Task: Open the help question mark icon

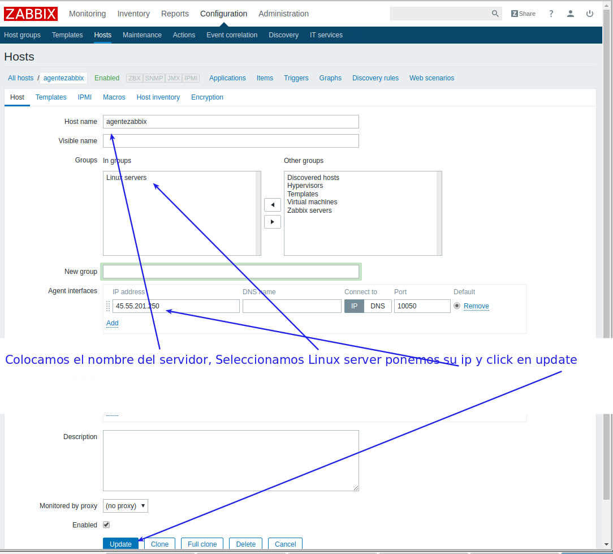Action: (x=551, y=14)
